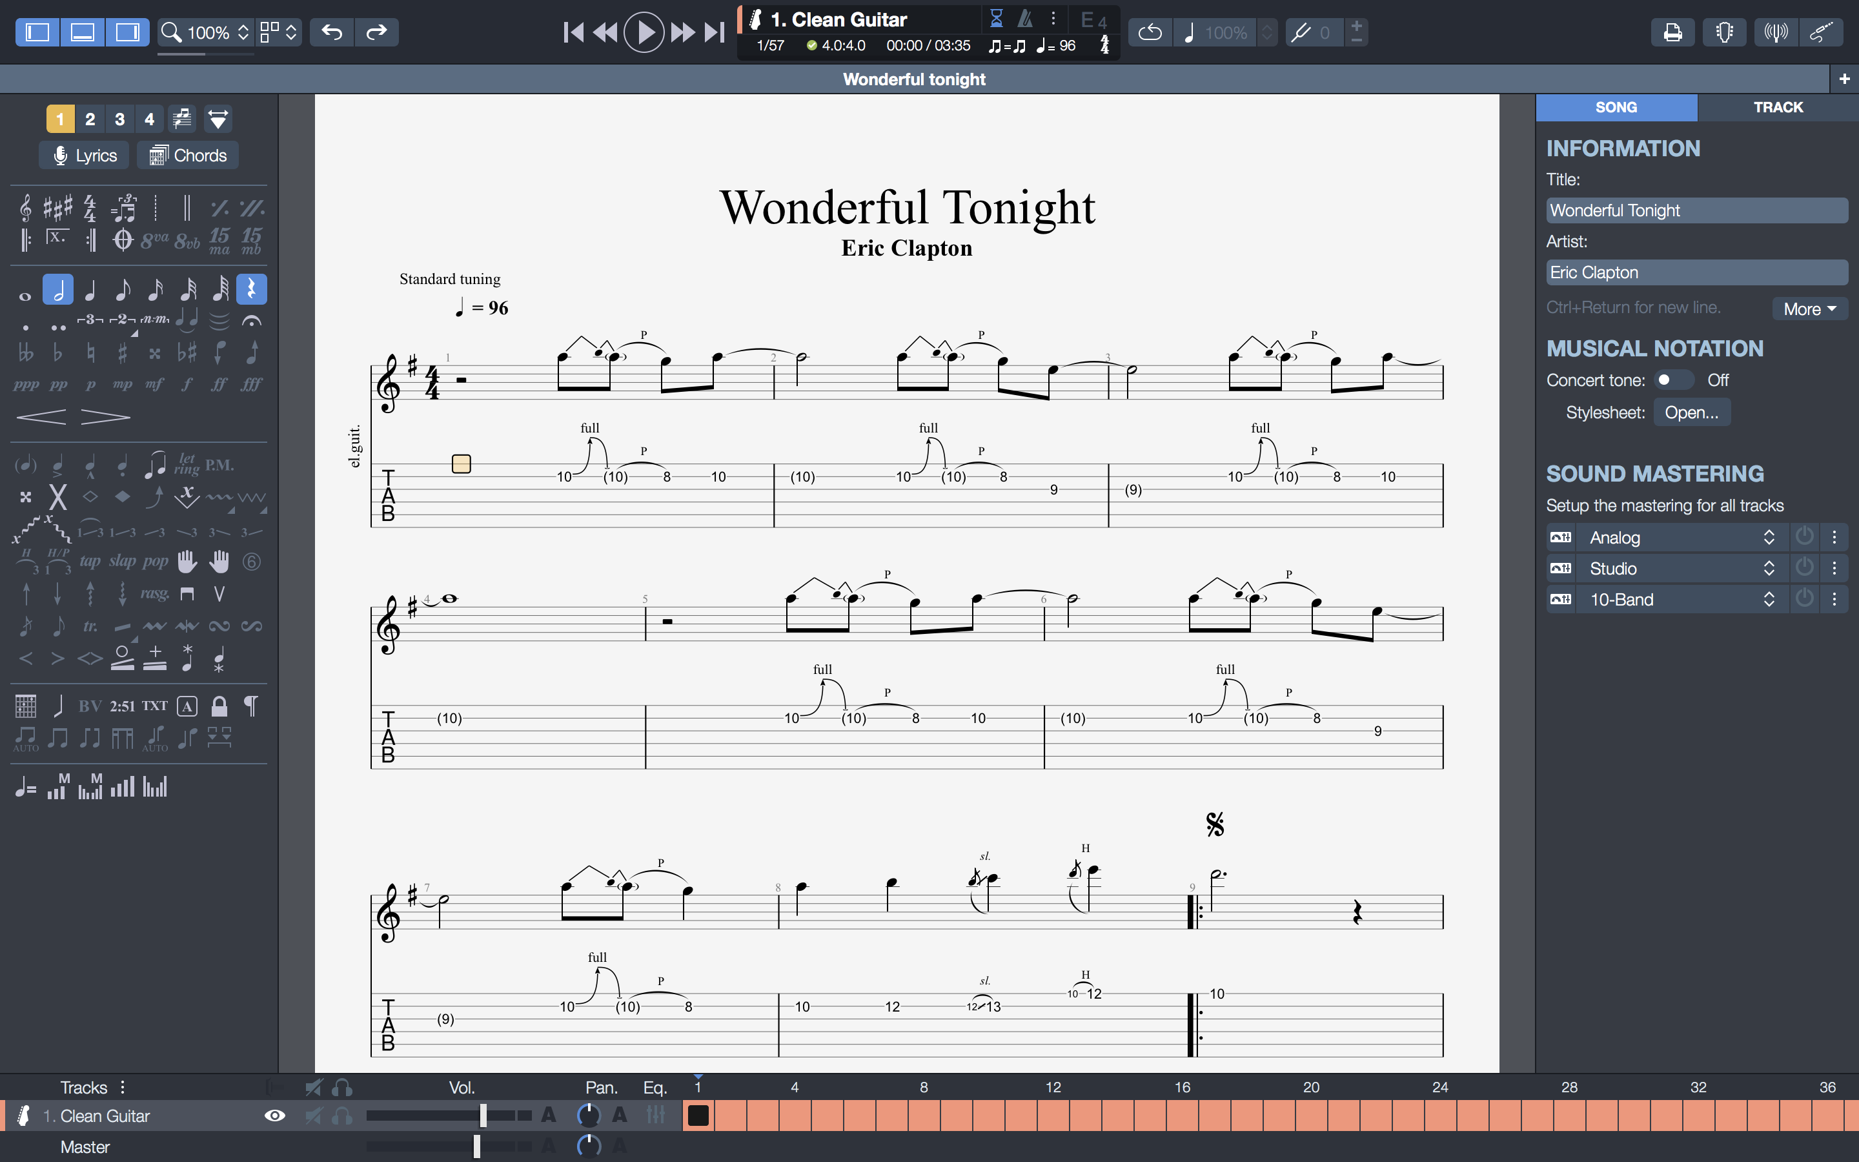Power on the Analog mastering effect
The width and height of the screenshot is (1859, 1162).
1805,536
